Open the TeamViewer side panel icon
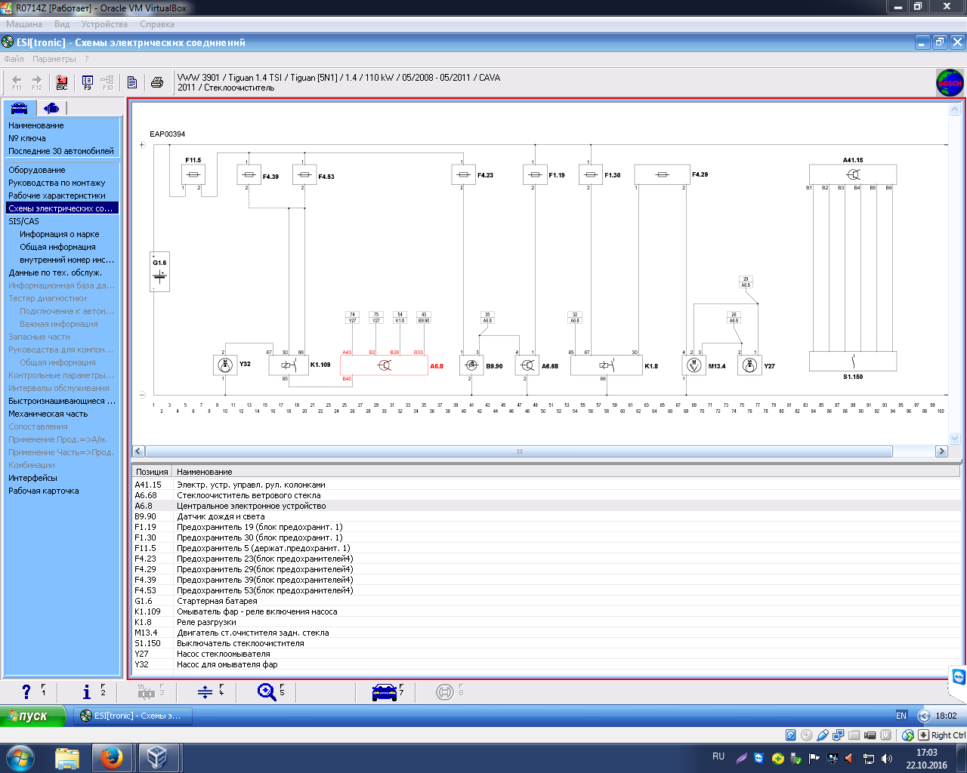This screenshot has width=967, height=773. [959, 676]
